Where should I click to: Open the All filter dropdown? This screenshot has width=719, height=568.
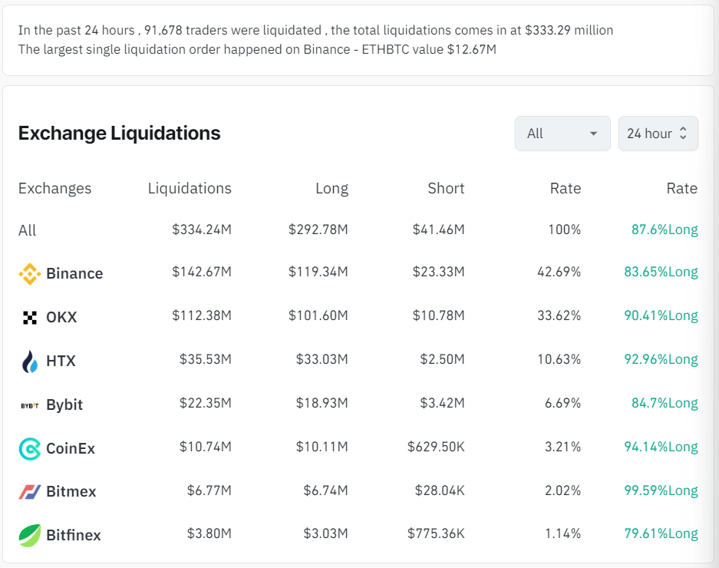pos(562,134)
